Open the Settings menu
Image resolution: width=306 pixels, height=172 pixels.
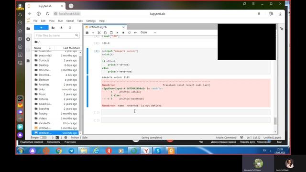[91, 21]
